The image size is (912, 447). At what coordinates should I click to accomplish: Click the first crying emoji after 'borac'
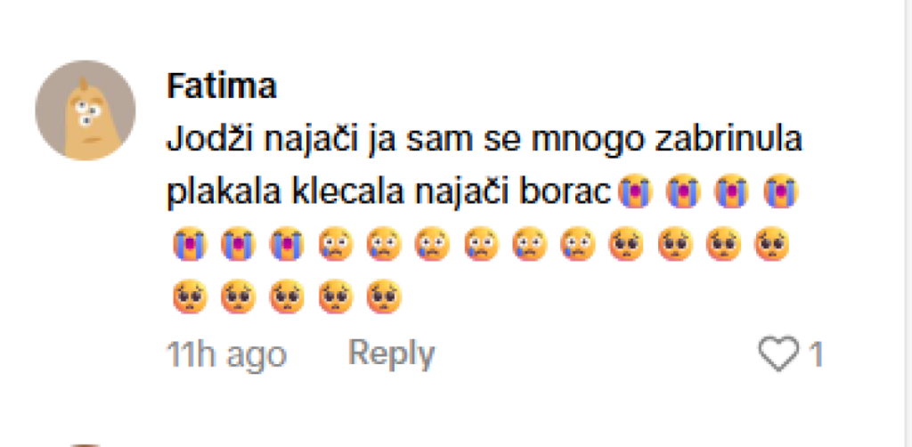tap(636, 193)
